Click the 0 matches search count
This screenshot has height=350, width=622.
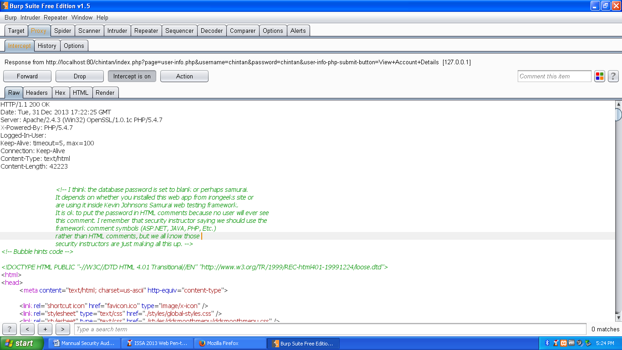click(605, 329)
